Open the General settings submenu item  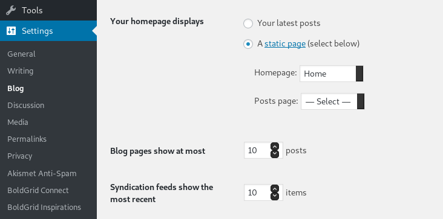(x=21, y=54)
